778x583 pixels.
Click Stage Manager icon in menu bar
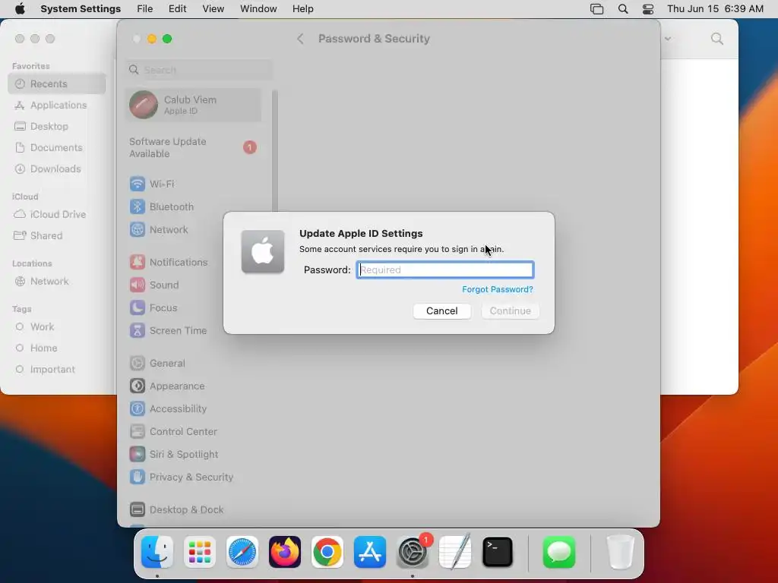[597, 9]
